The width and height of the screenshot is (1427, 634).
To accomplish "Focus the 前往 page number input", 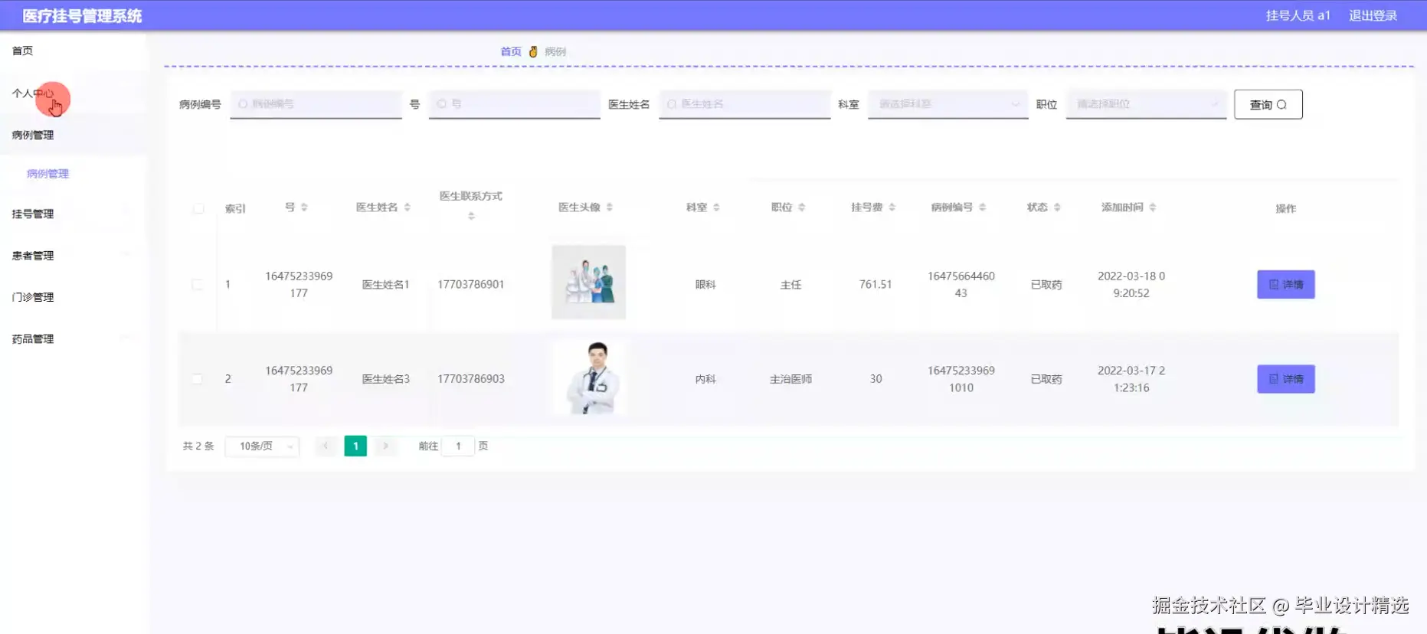I will pyautogui.click(x=458, y=446).
